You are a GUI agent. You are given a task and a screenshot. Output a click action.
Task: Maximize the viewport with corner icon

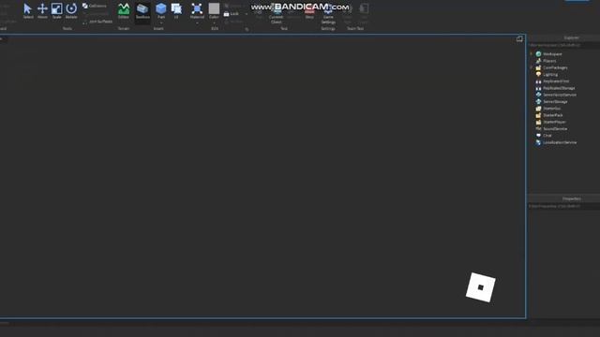point(519,39)
